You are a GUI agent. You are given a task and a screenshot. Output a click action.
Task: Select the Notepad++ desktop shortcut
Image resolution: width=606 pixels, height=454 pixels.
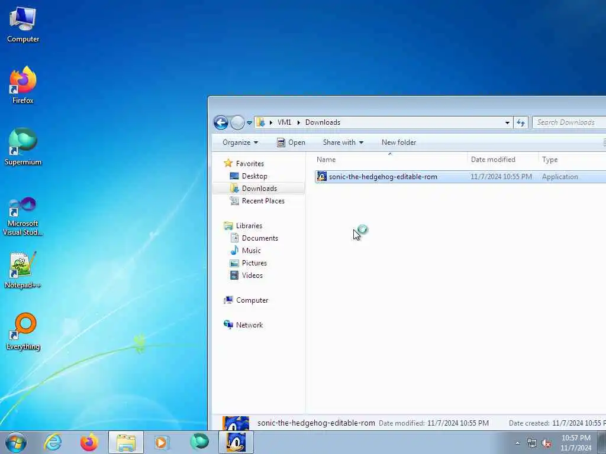[x=23, y=270]
